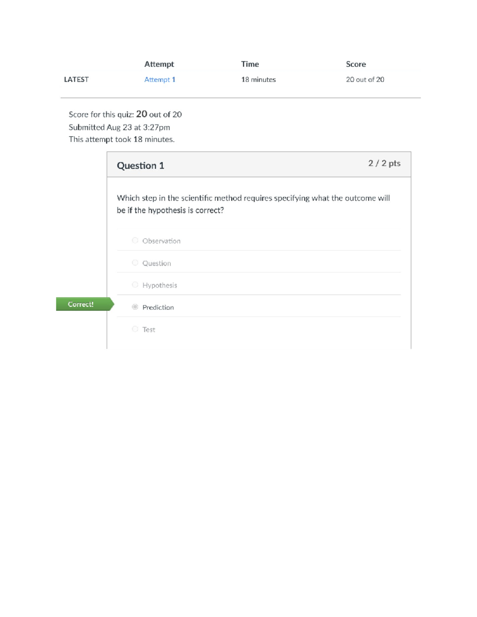477x617 pixels.
Task: Click the 18 minutes time value
Action: tap(258, 79)
